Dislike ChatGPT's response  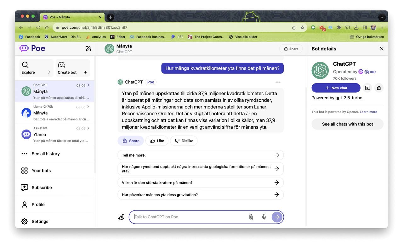pyautogui.click(x=184, y=141)
